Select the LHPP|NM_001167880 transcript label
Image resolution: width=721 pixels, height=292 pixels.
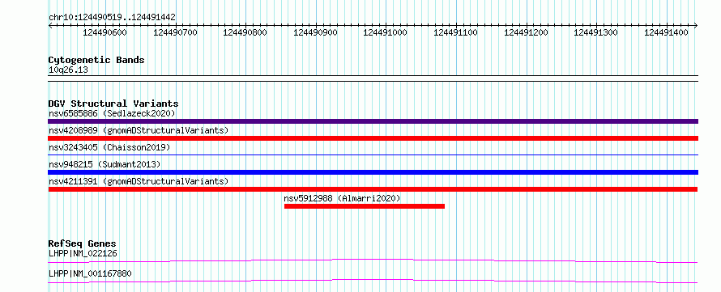tap(90, 273)
